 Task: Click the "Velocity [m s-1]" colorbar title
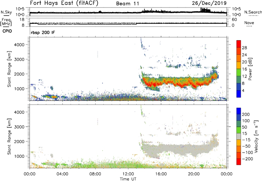256,136
